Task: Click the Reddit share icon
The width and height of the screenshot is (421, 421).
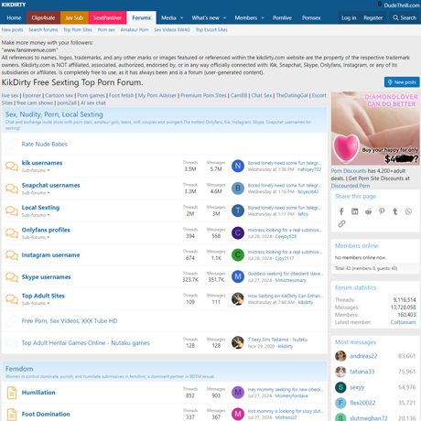Action: (368, 211)
